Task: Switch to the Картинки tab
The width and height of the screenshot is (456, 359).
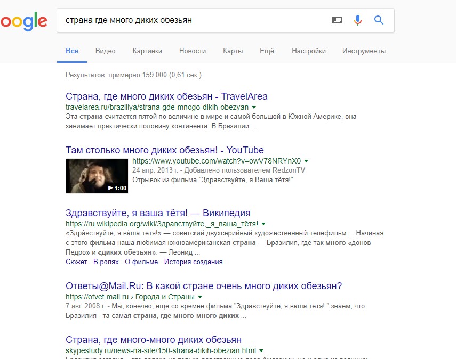Action: click(147, 51)
